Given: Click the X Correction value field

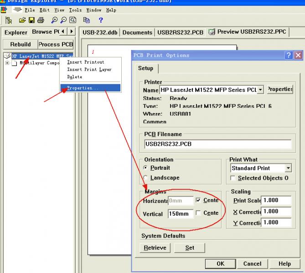Looking at the screenshot, I should pyautogui.click(x=276, y=211).
